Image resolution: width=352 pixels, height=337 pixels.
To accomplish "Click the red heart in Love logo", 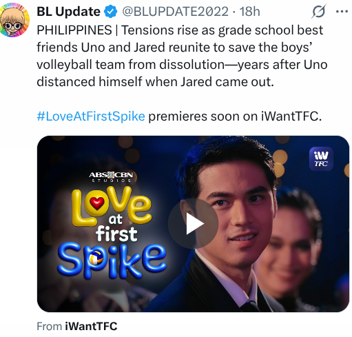I will point(96,203).
